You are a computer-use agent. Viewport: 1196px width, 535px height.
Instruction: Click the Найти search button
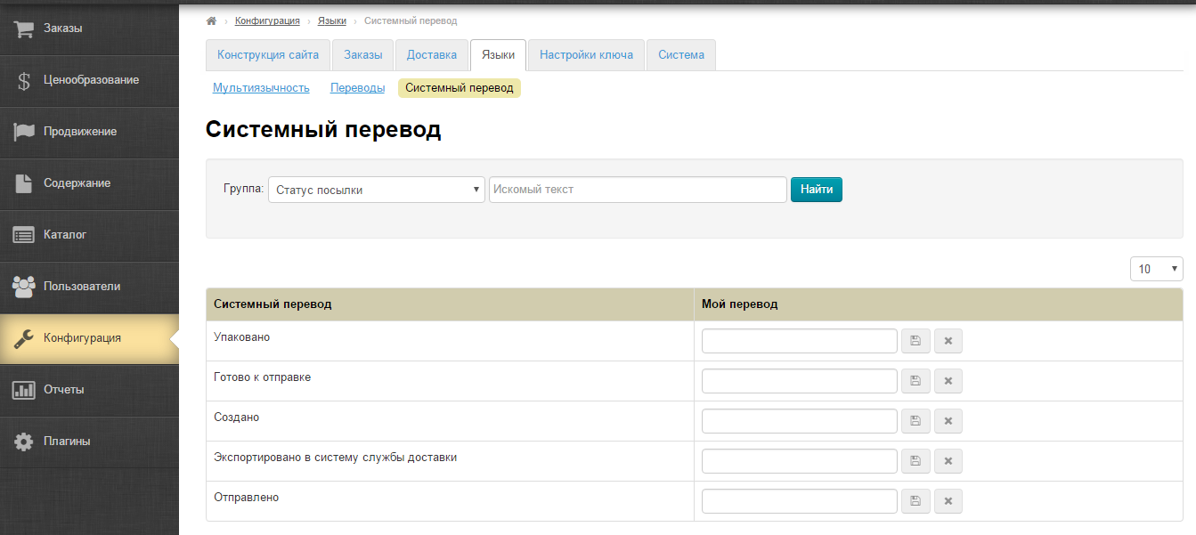[817, 190]
